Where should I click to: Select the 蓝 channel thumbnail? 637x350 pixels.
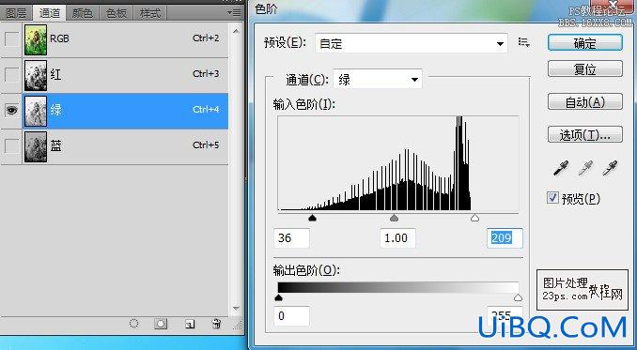tap(36, 146)
